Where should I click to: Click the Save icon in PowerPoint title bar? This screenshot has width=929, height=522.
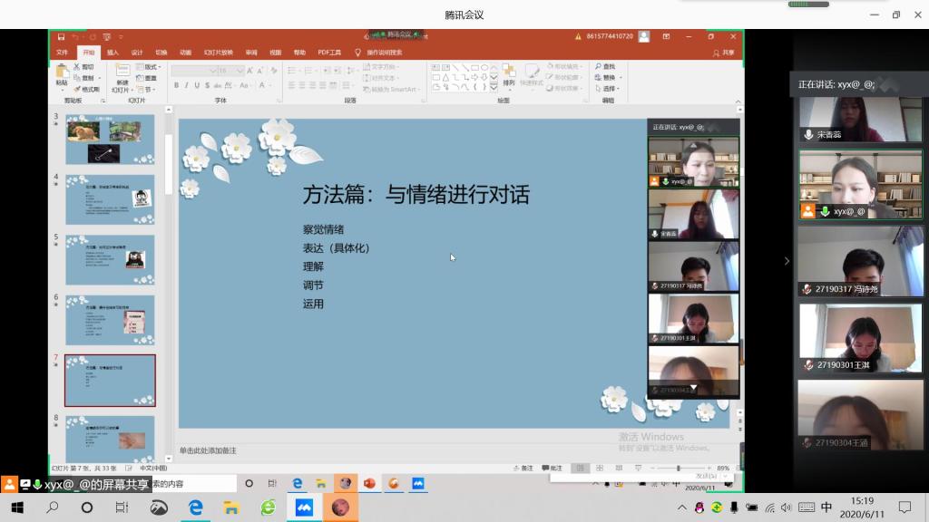[61, 36]
